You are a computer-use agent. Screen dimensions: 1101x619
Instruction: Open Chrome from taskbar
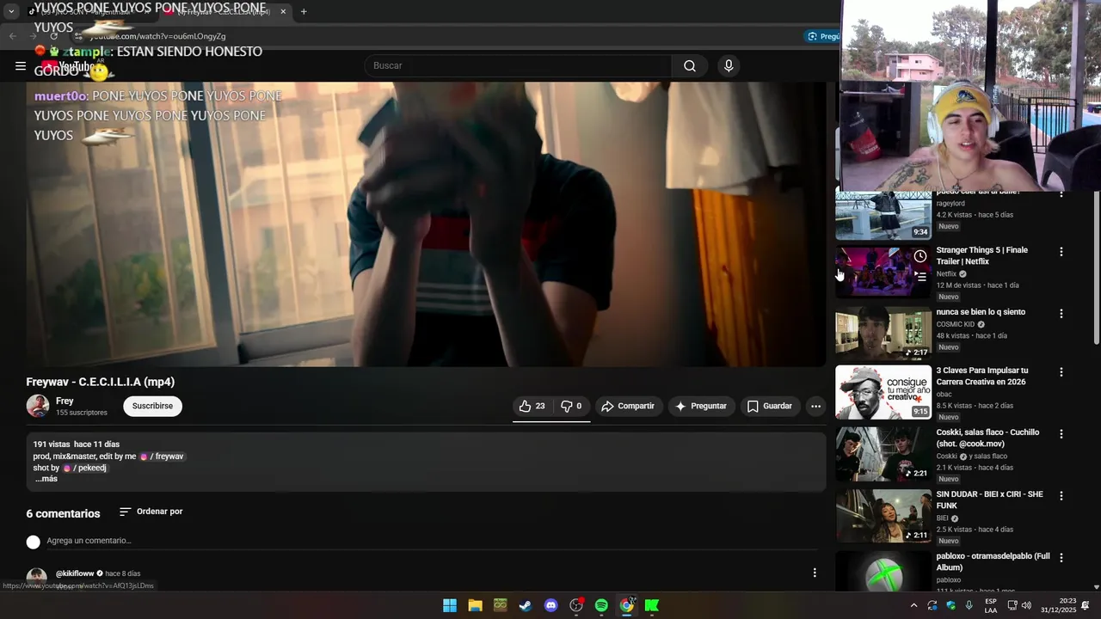click(627, 605)
